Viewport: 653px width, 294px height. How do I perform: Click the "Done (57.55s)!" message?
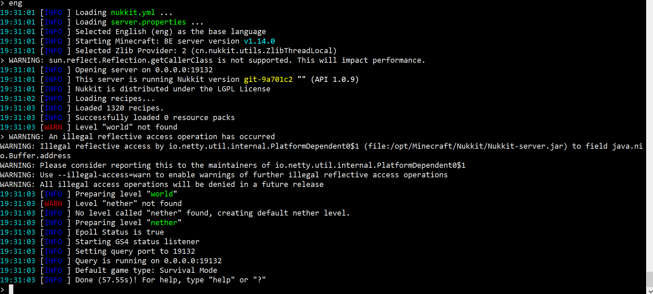pyautogui.click(x=106, y=280)
